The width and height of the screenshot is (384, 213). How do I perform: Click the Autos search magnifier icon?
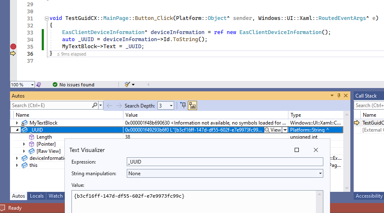94,105
